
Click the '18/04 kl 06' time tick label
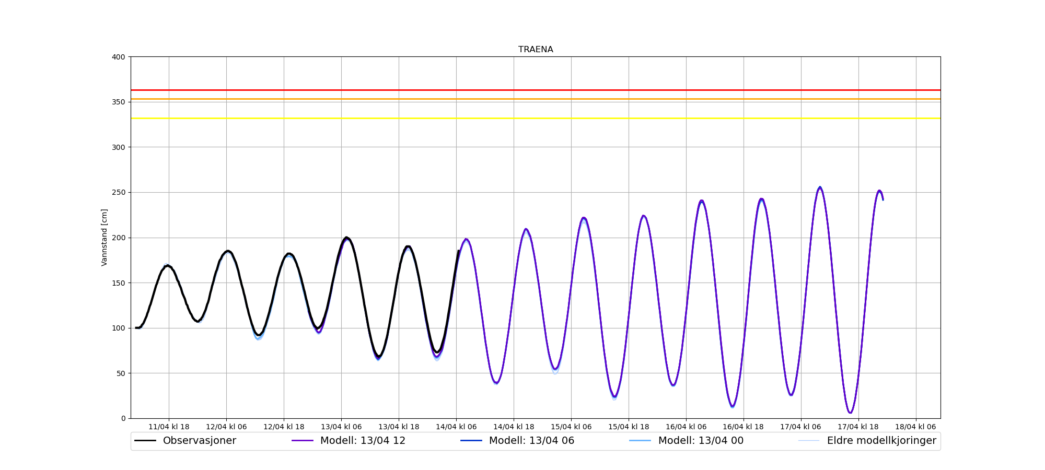pyautogui.click(x=915, y=427)
